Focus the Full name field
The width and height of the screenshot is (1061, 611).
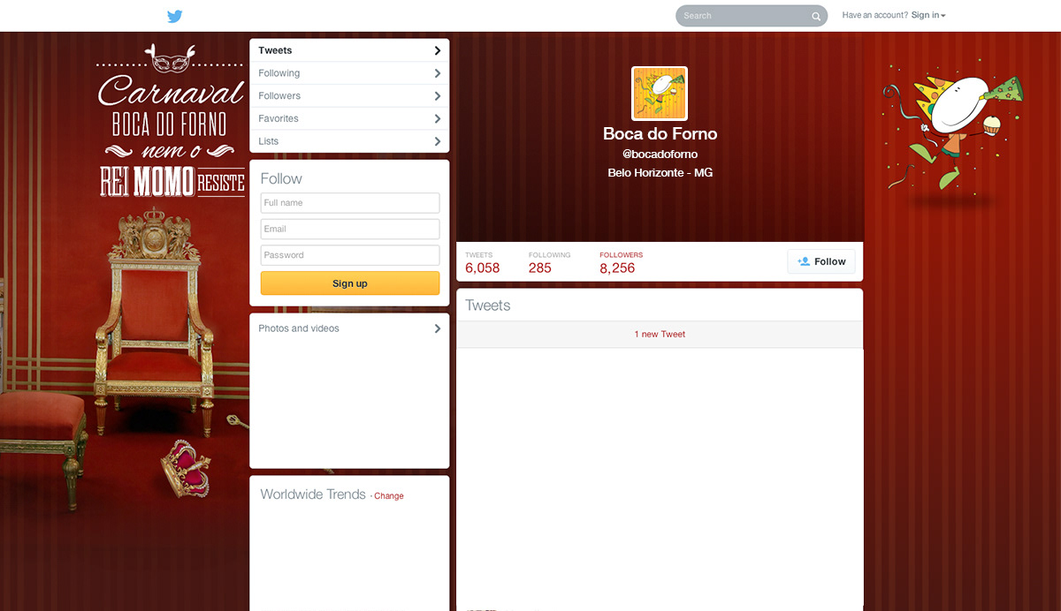tap(350, 203)
